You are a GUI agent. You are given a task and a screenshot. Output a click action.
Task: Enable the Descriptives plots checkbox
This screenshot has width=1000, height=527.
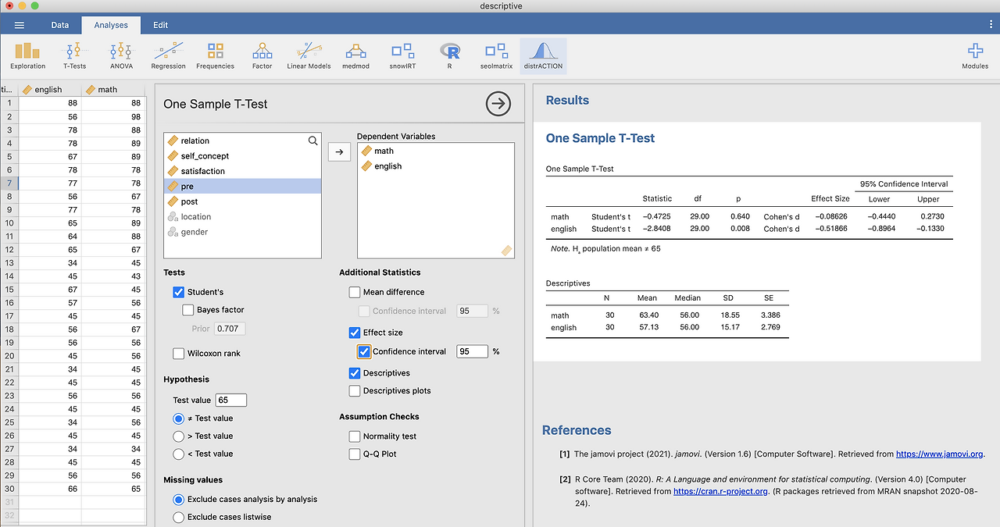point(355,390)
